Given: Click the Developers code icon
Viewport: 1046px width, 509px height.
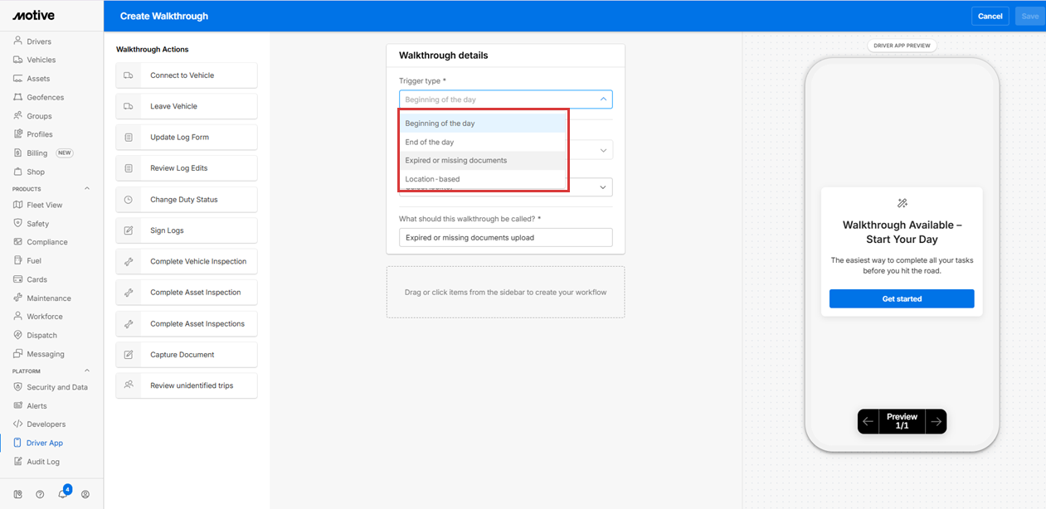Looking at the screenshot, I should tap(18, 424).
